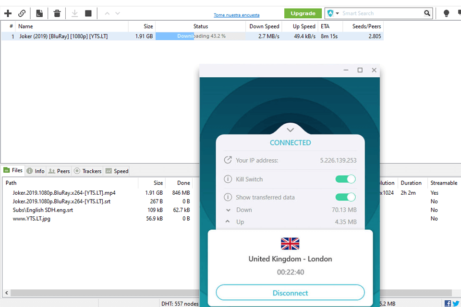Sort files by Duration column
The image size is (461, 307).
(412, 183)
